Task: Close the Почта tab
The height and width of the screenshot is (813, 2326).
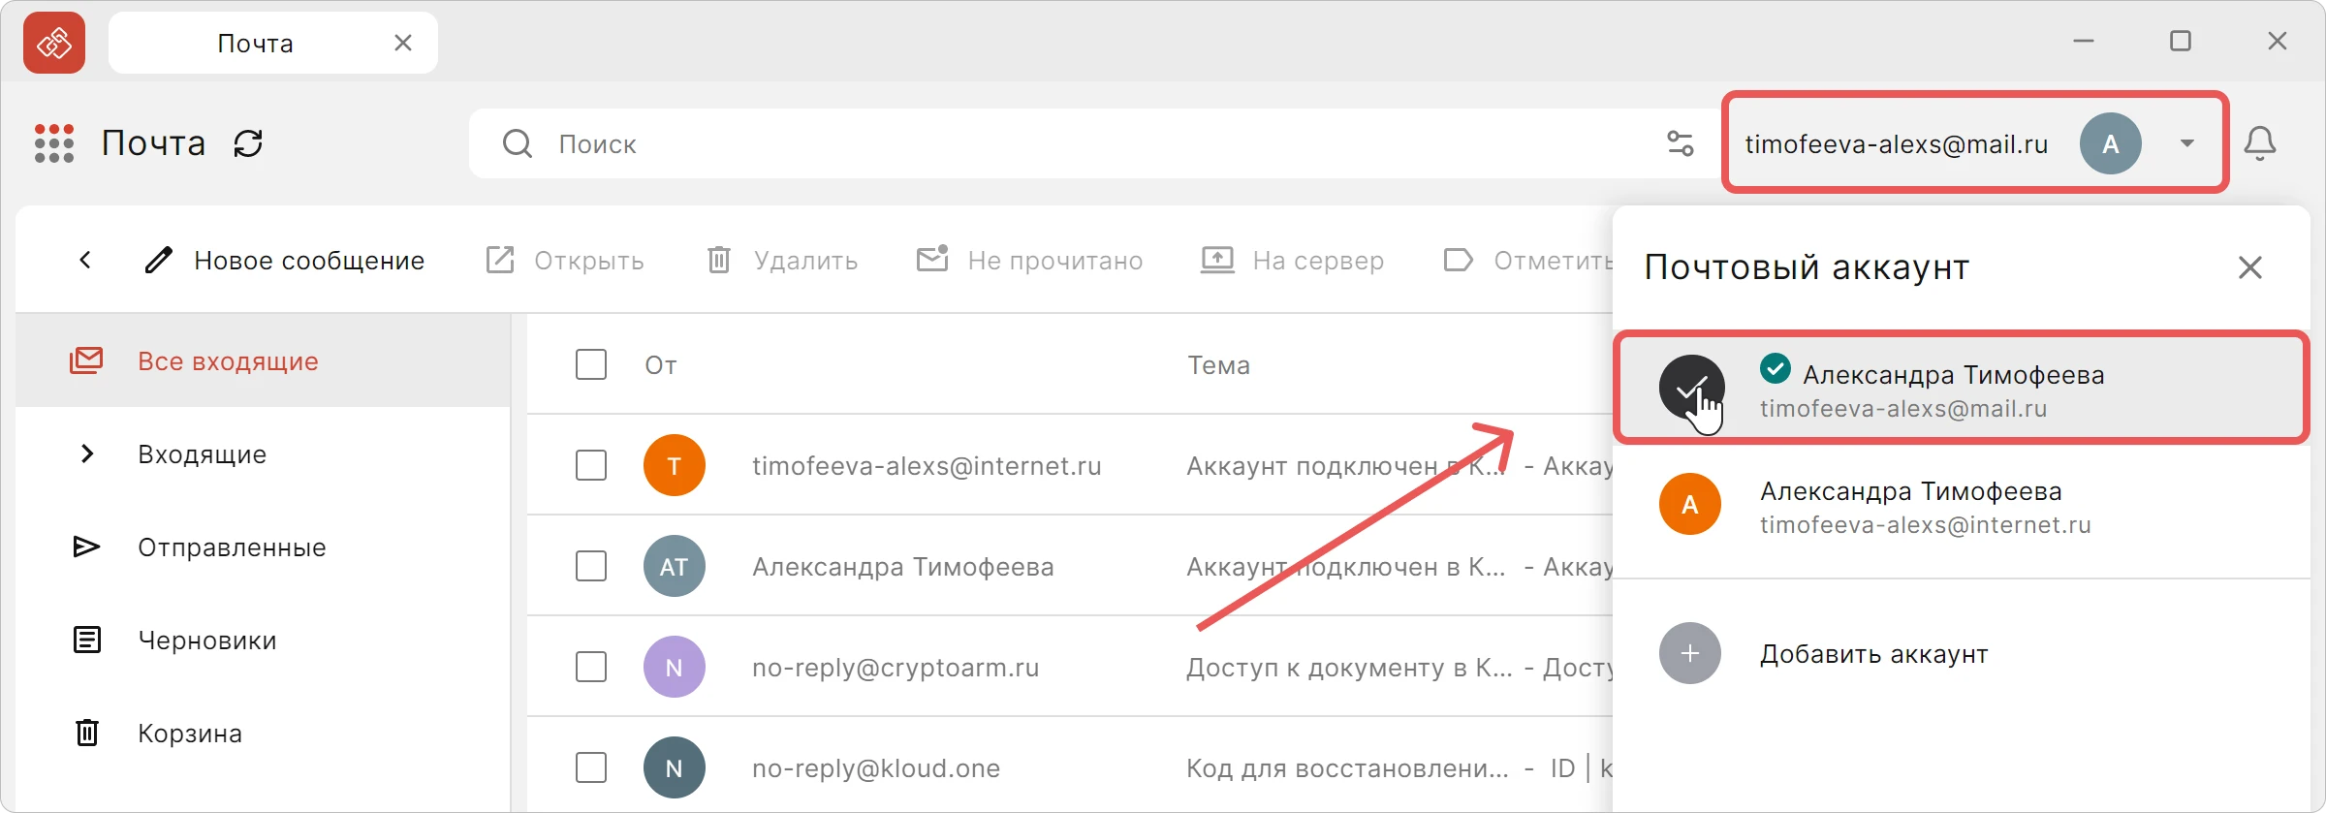Action: (x=403, y=43)
